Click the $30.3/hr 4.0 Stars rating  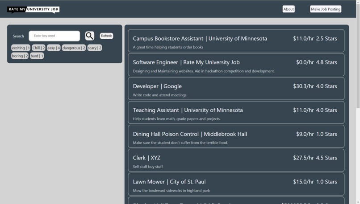315,86
